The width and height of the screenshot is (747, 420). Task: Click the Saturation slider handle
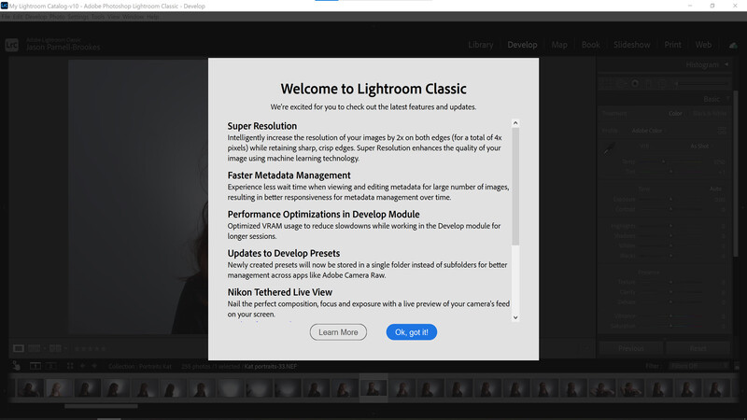point(670,326)
